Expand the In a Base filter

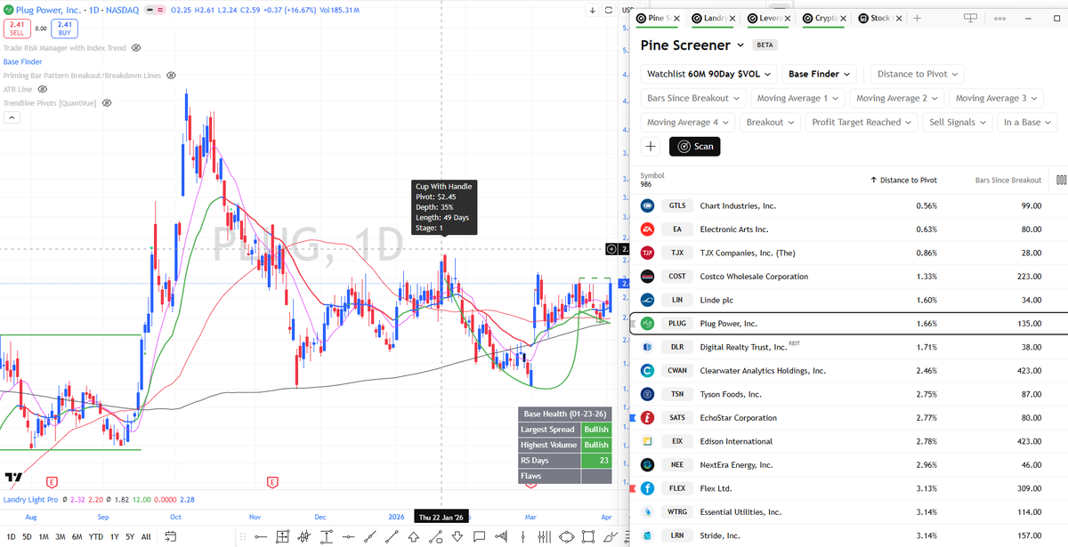click(x=1026, y=123)
